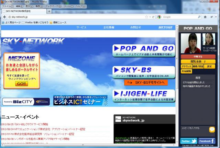The height and width of the screenshot is (148, 220).
Task: Click the bookmarks toolbar button beside Home
Action: pyautogui.click(x=212, y=17)
